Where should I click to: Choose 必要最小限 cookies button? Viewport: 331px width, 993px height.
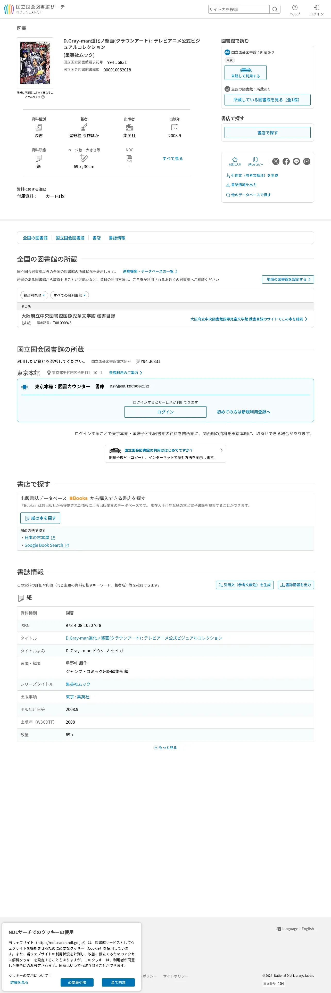(77, 982)
